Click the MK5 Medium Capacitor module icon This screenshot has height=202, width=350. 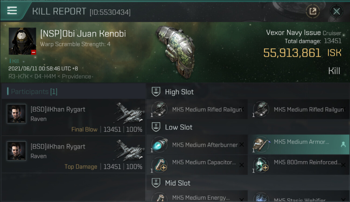click(x=159, y=165)
